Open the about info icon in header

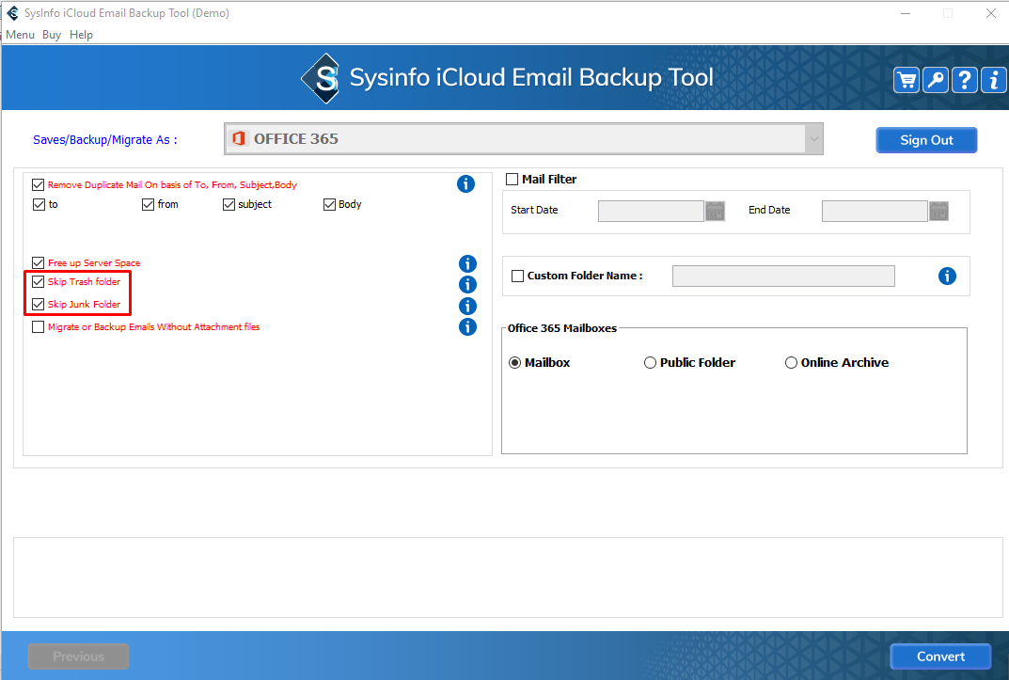[x=993, y=80]
